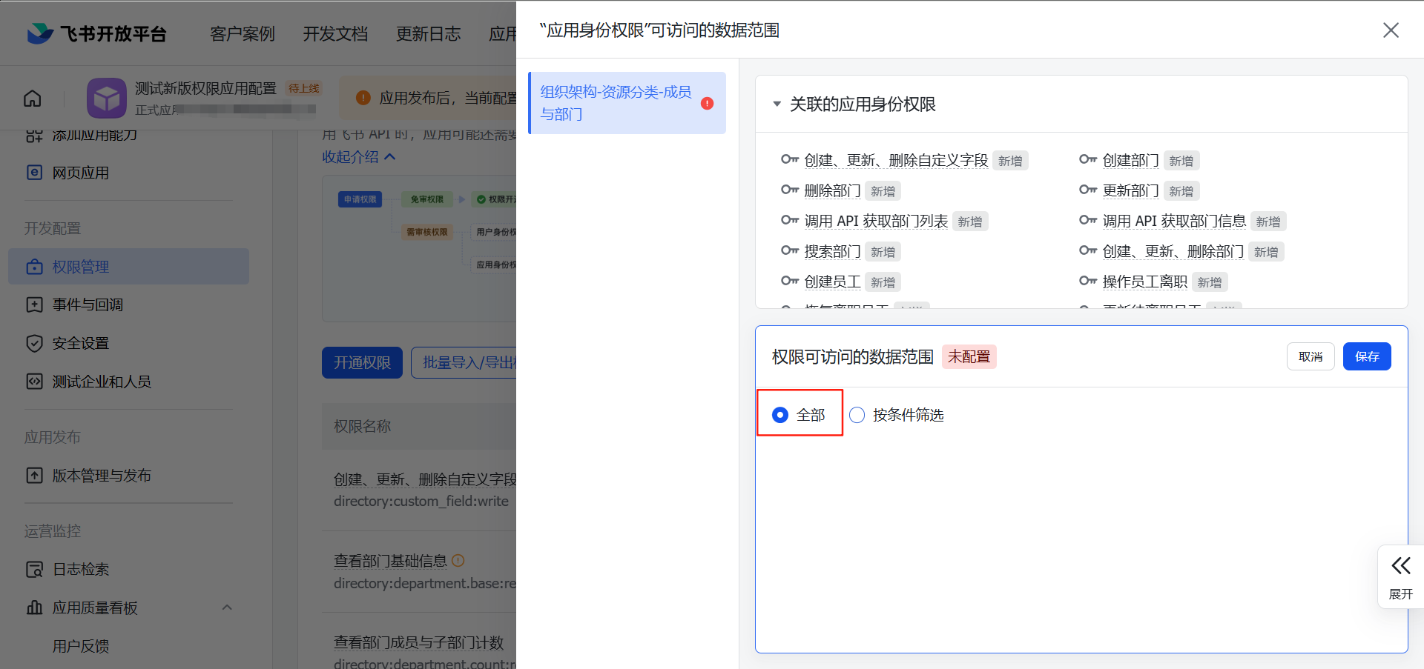Click the key icon beside 创建部门
Viewport: 1424px width, 669px height.
click(x=1088, y=159)
